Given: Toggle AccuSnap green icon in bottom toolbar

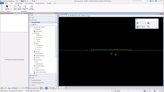Looking at the screenshot, I should pos(41,88).
